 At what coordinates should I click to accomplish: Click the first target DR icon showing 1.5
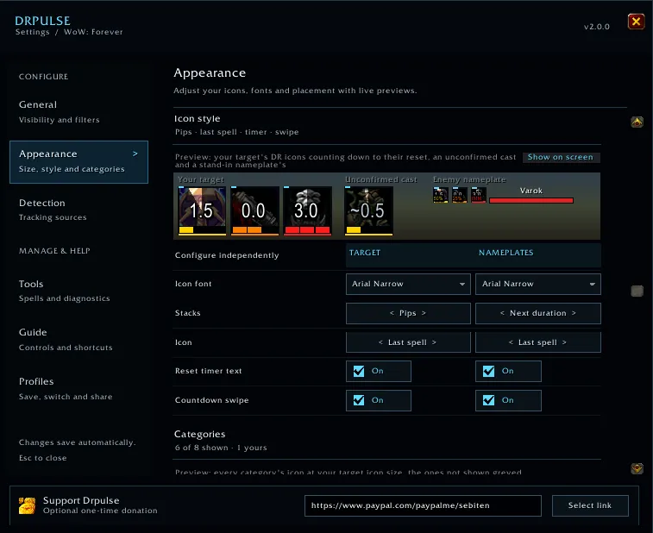[202, 210]
